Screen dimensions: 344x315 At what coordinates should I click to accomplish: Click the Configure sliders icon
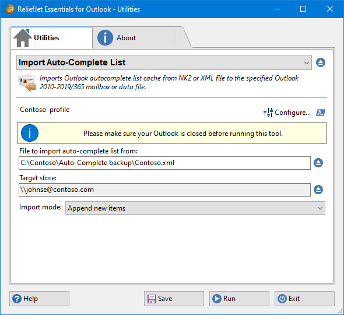point(268,113)
